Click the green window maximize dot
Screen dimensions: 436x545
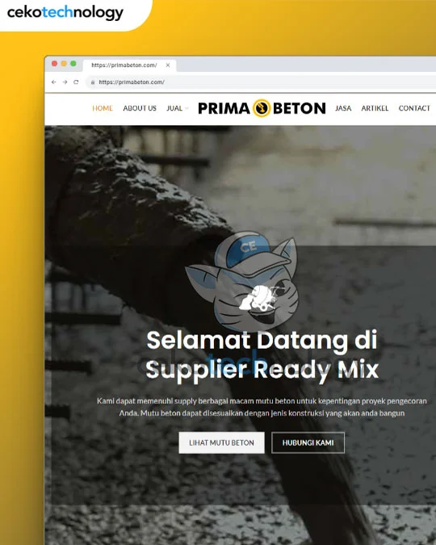point(73,63)
